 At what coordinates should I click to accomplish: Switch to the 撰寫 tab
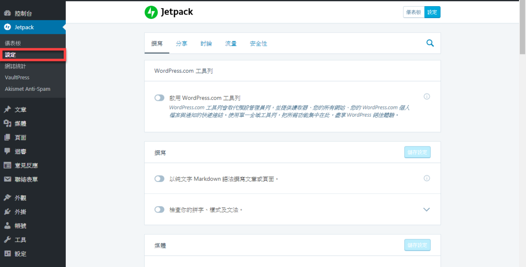pyautogui.click(x=157, y=43)
